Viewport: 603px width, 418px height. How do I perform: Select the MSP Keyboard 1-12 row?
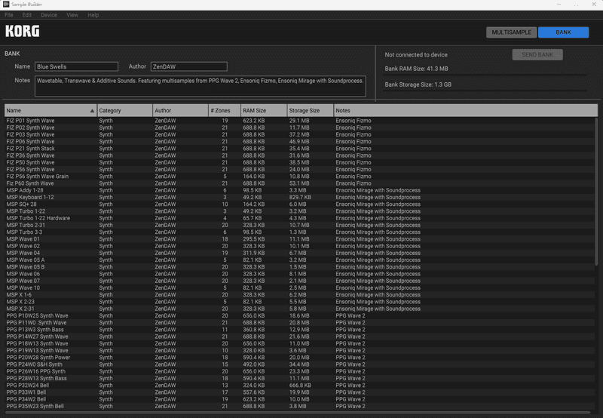coord(299,197)
